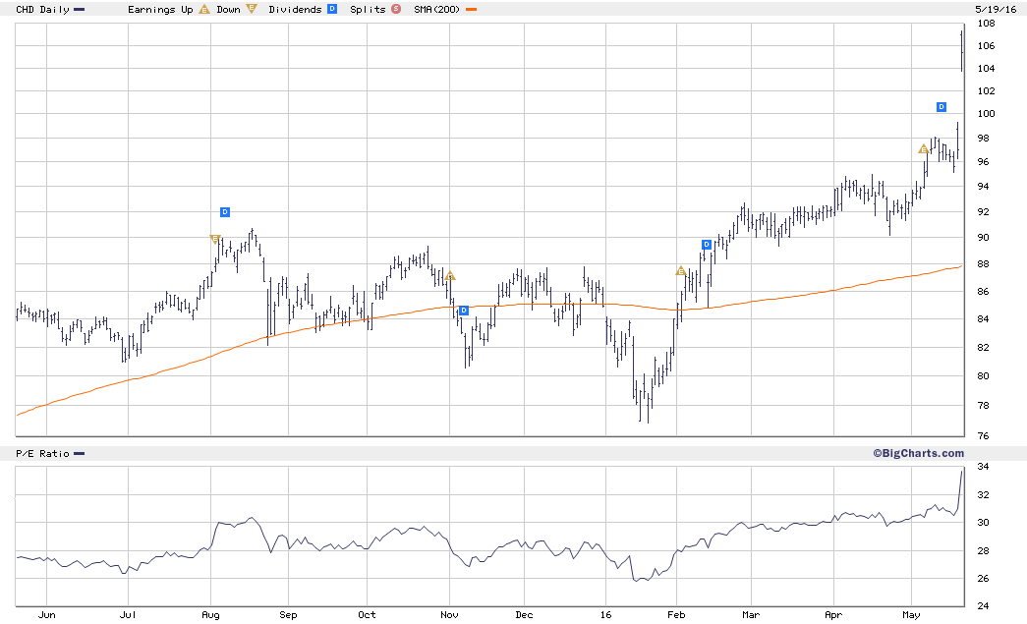Click the 'Dividends' legend text
The height and width of the screenshot is (624, 1027).
[x=295, y=9]
